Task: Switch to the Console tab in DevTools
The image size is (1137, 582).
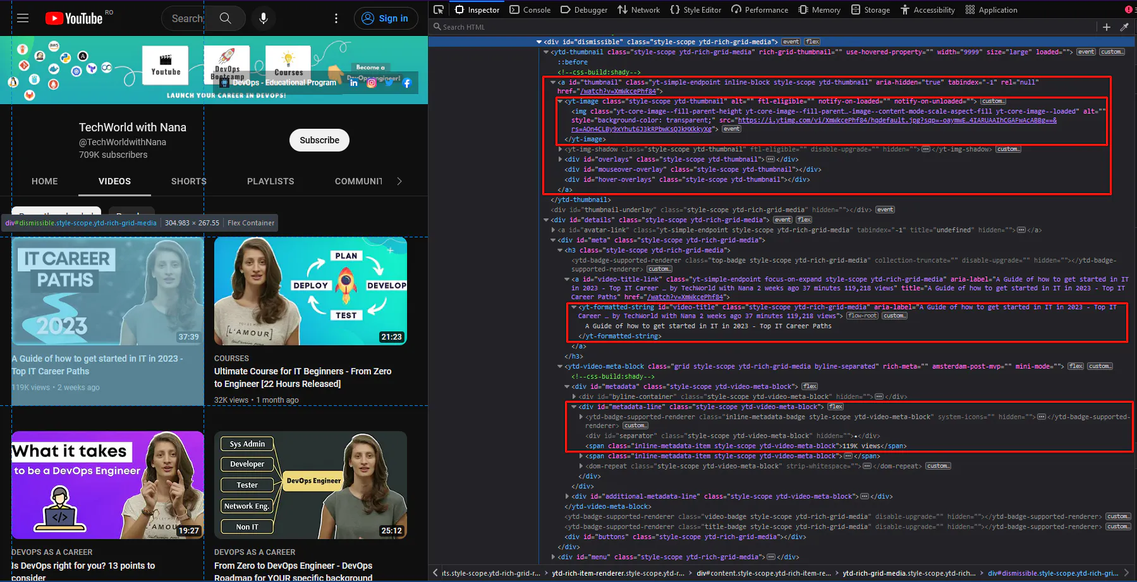Action: (x=530, y=9)
